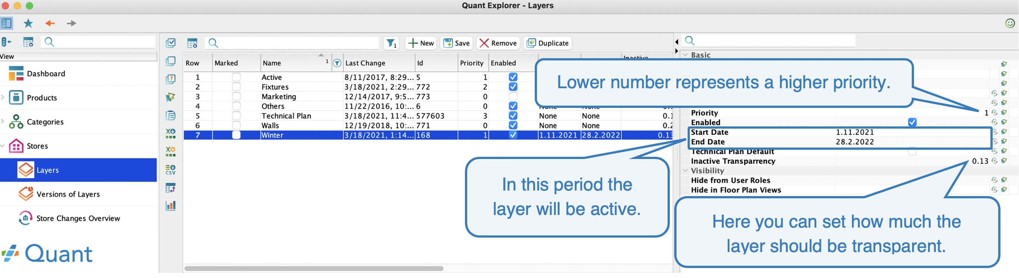Click the New button
This screenshot has width=1019, height=278.
pos(421,43)
